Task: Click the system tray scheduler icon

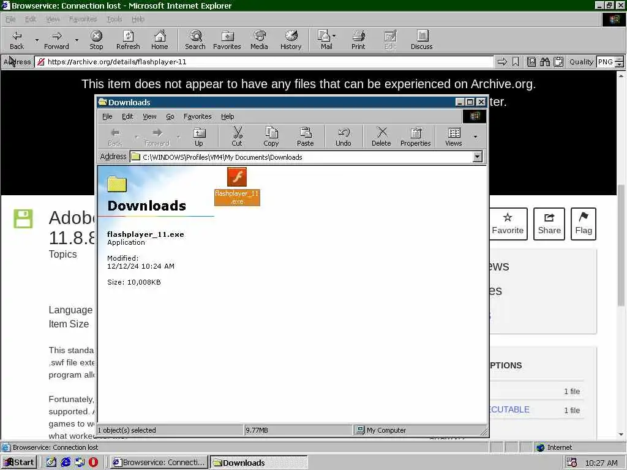Action: (x=572, y=463)
